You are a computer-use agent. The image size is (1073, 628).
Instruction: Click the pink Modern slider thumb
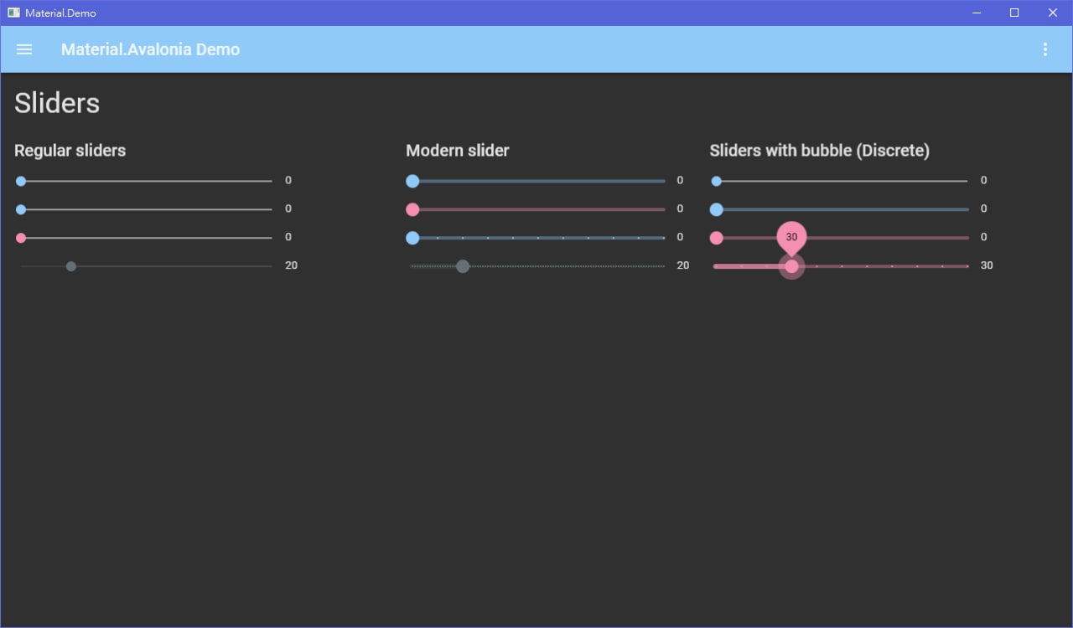pyautogui.click(x=412, y=209)
